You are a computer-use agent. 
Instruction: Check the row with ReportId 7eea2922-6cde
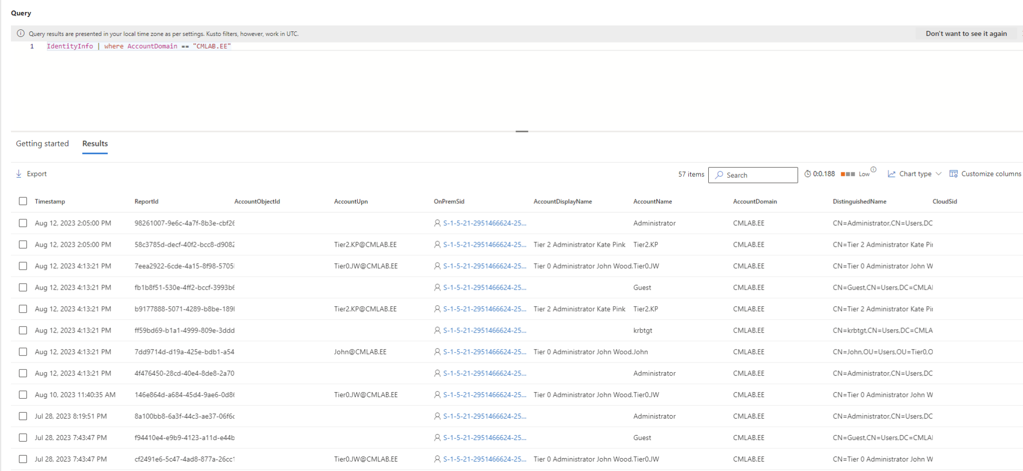[x=23, y=266]
